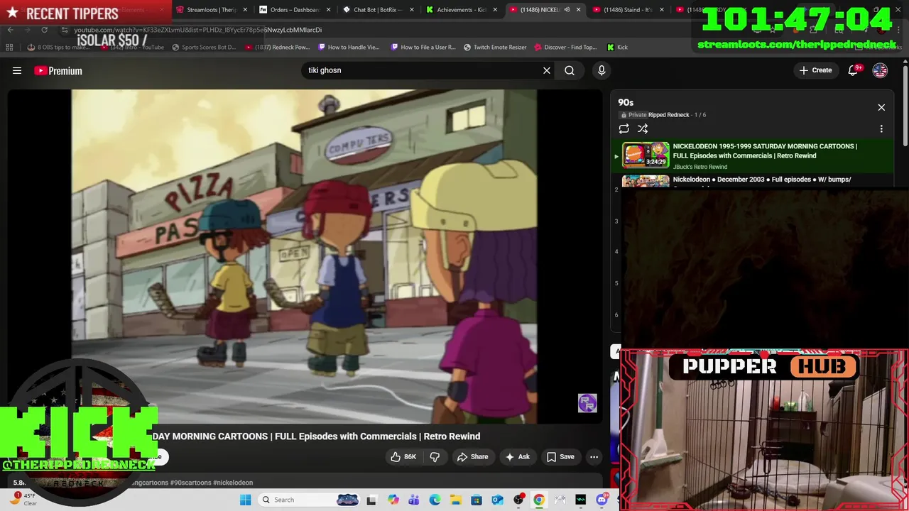Open Task View on taskbar
This screenshot has height=511, width=909.
pos(371,500)
